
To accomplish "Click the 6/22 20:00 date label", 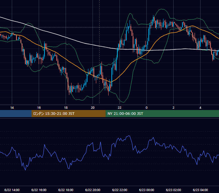I will pos(93,190).
